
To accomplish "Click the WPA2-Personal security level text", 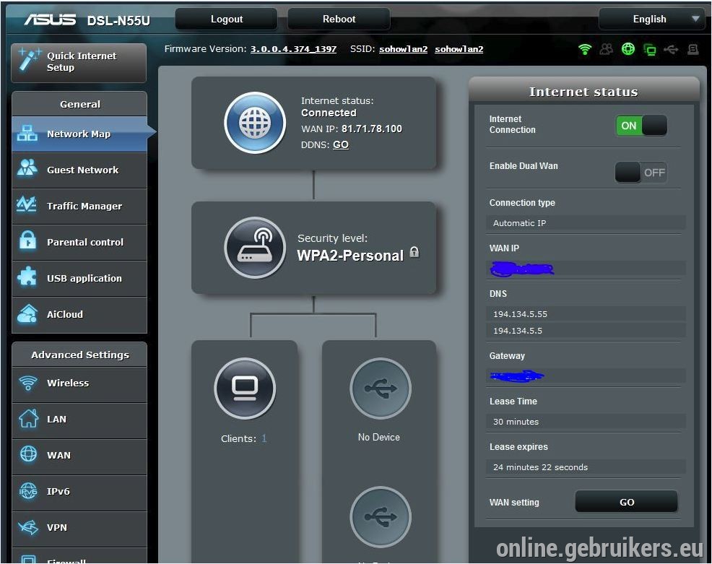I will pos(350,256).
